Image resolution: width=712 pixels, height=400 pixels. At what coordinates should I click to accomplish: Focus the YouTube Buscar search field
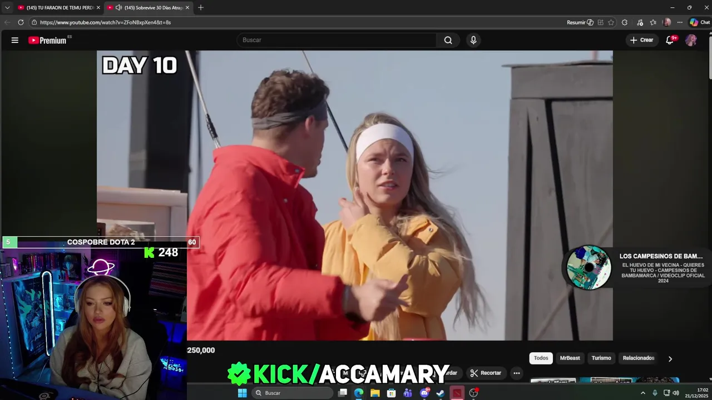[x=337, y=40]
